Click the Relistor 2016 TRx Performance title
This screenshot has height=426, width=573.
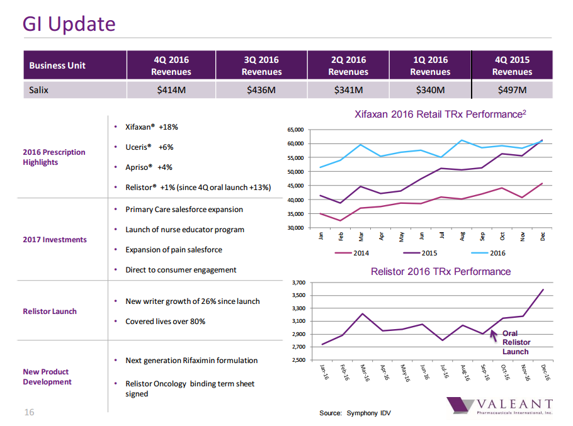coord(441,272)
